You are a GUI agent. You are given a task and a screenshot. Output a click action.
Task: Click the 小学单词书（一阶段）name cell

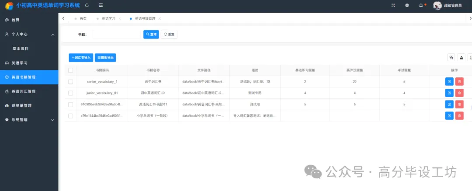(153, 116)
